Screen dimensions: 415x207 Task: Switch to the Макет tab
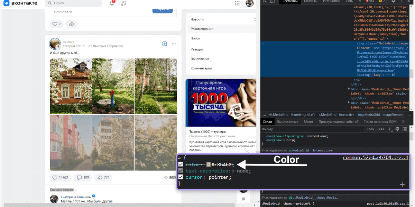pyautogui.click(x=308, y=121)
